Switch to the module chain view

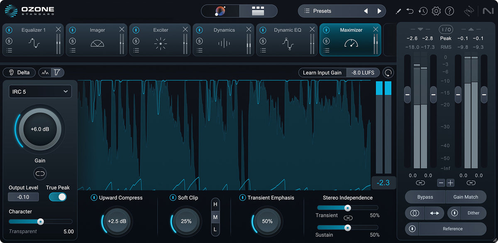click(x=258, y=11)
